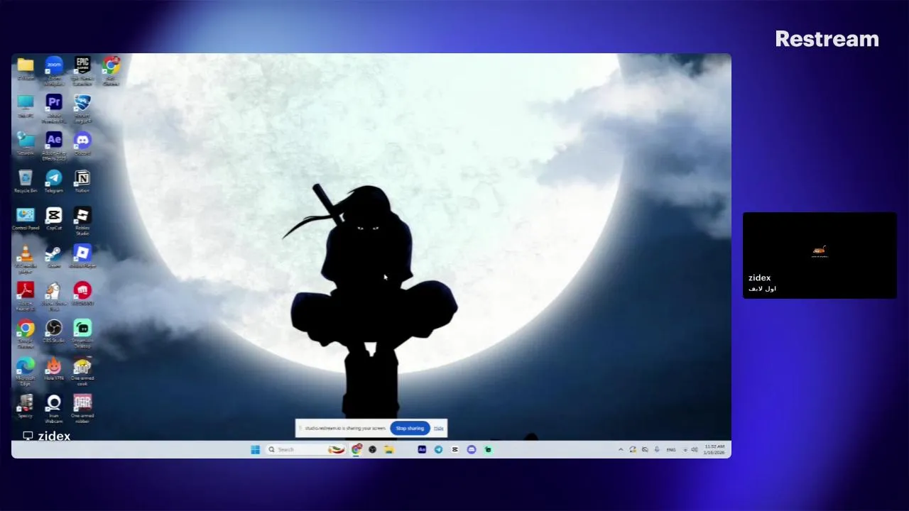Screen dimensions: 909x511
Task: Click the Restream logo
Action: (827, 39)
